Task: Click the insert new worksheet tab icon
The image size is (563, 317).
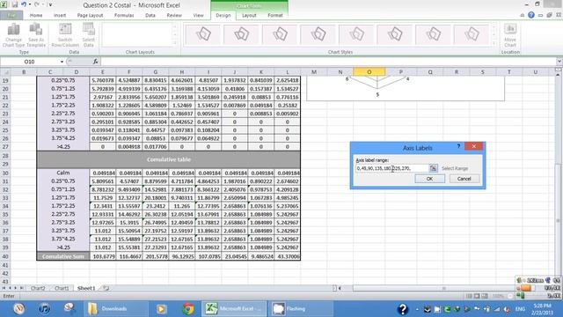Action: tap(105, 288)
